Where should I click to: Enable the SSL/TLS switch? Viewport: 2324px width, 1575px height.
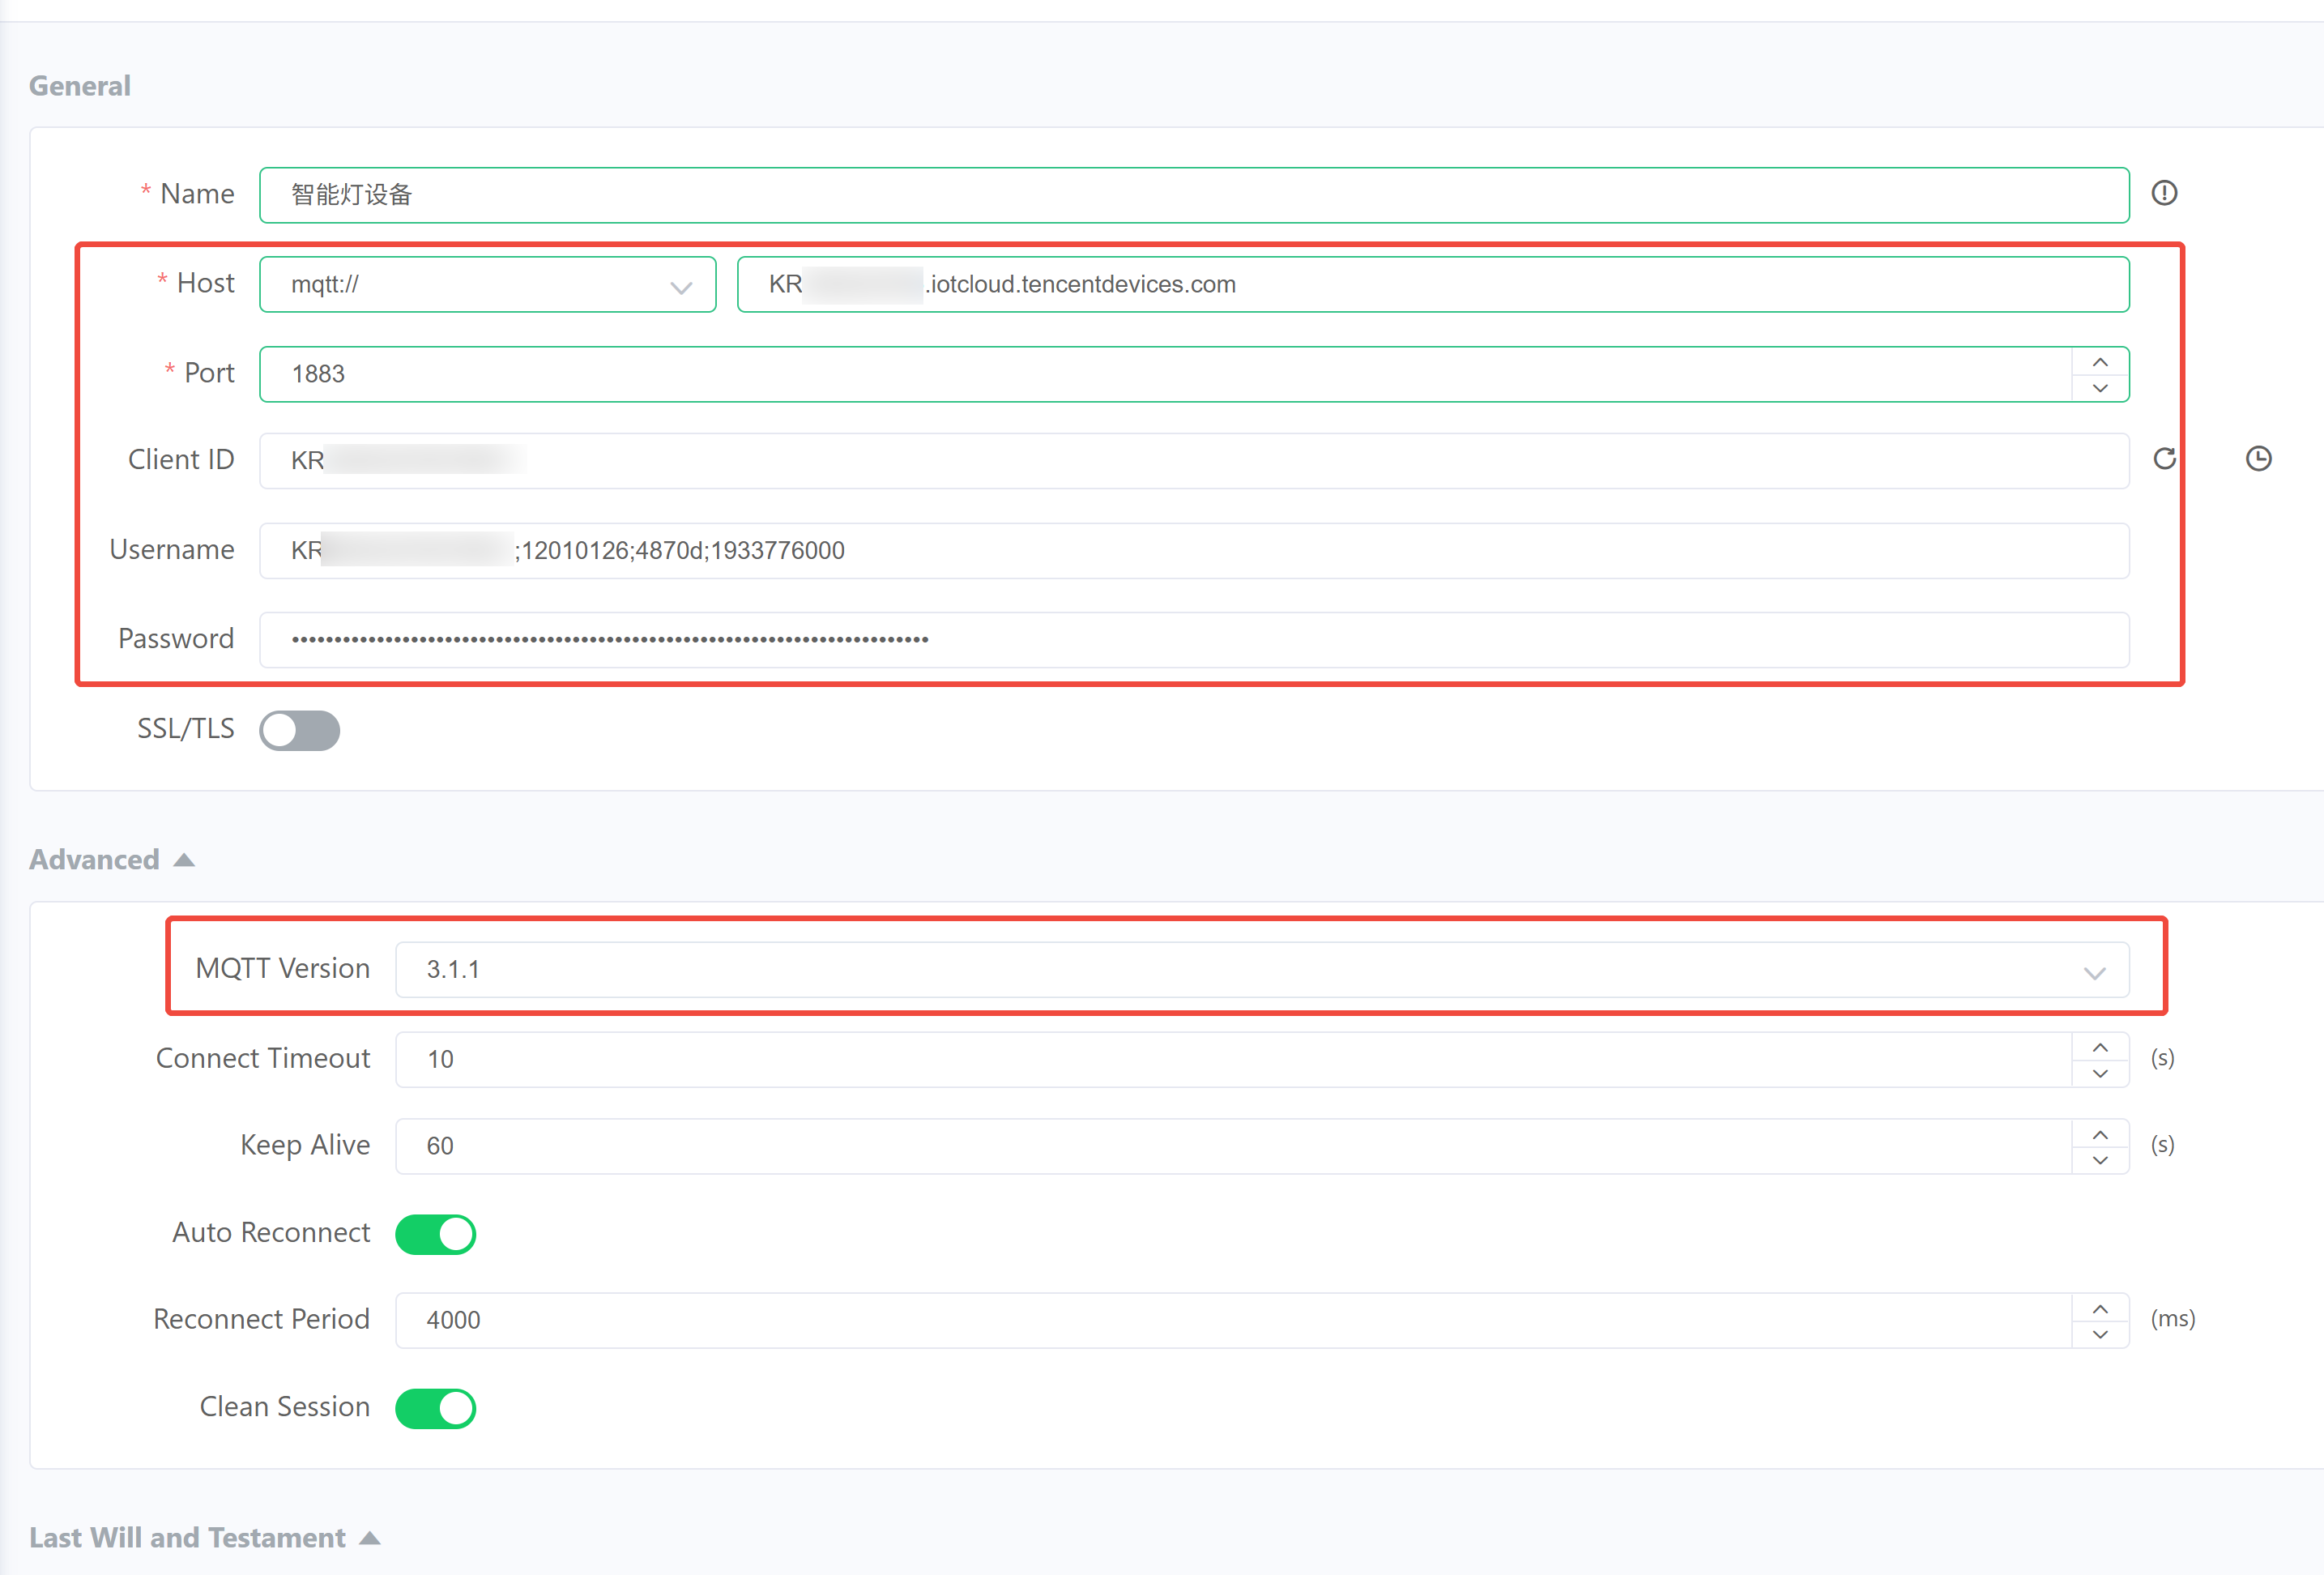300,730
